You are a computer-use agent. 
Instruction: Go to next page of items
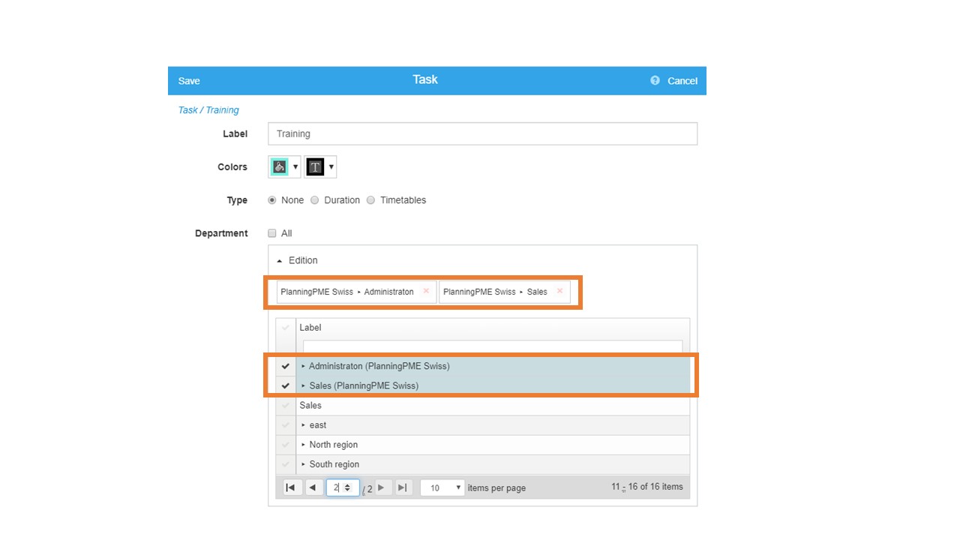382,487
